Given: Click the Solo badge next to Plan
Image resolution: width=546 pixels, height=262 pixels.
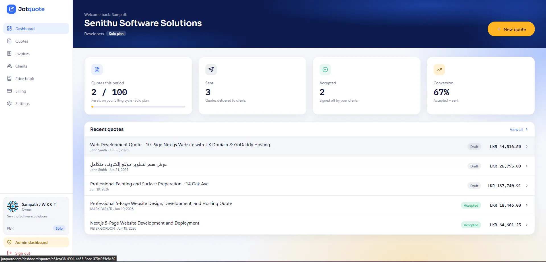Looking at the screenshot, I should [x=59, y=228].
